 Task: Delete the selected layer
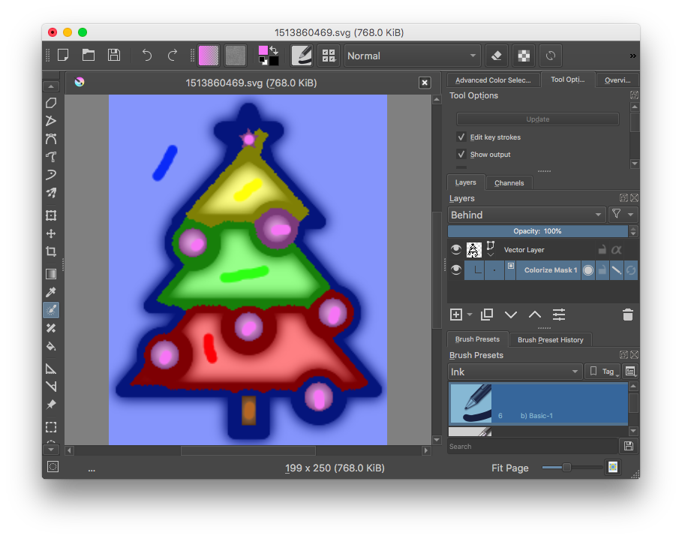coord(628,315)
